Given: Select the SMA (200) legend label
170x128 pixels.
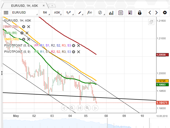Looking at the screenshot, I should click(x=11, y=27).
